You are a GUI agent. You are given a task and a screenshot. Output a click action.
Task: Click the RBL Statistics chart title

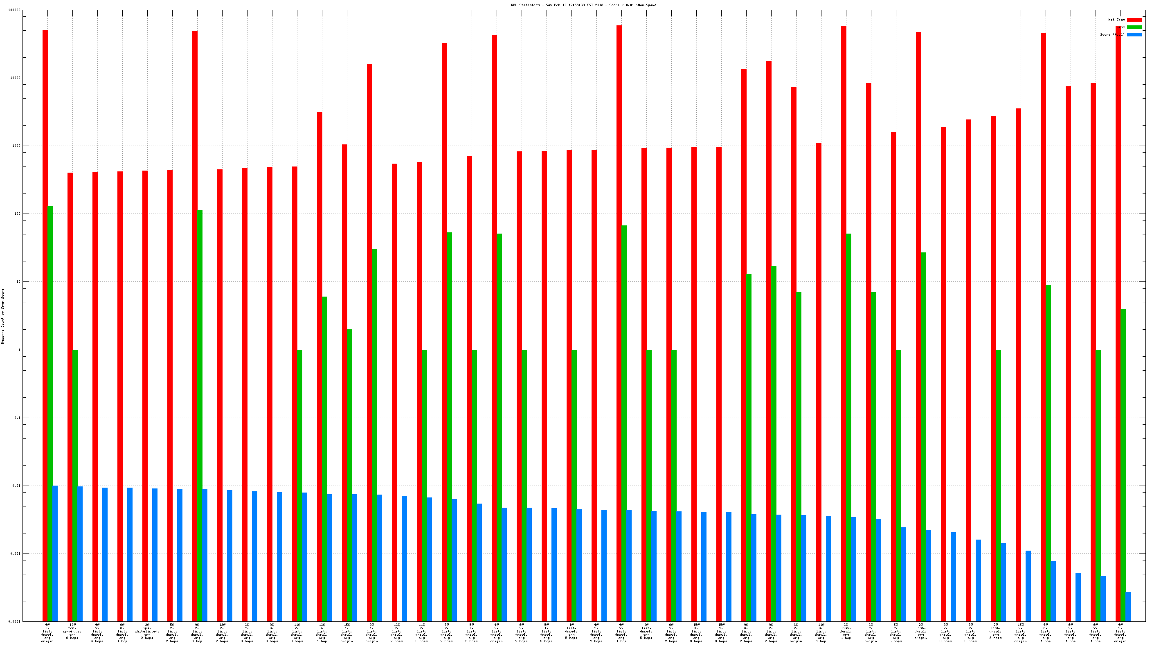click(584, 5)
